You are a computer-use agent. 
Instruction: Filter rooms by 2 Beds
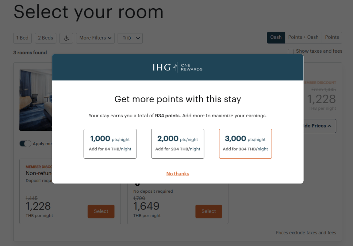(x=46, y=38)
